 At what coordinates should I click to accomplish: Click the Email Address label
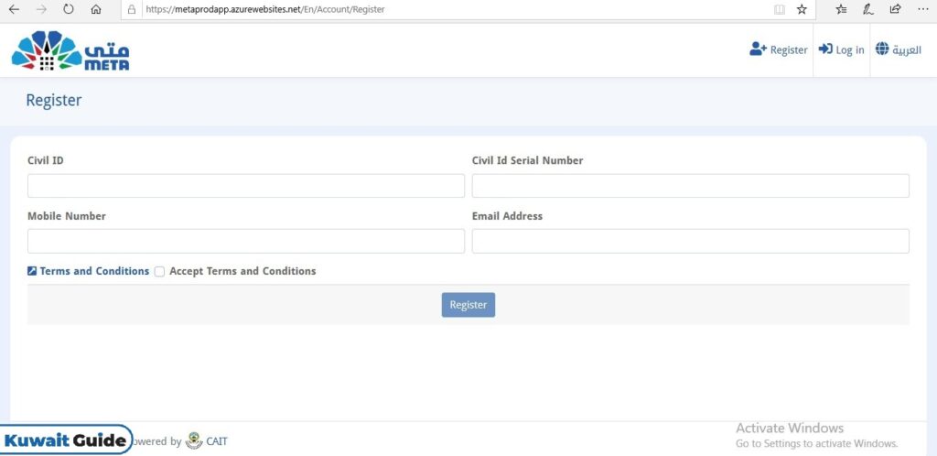507,216
